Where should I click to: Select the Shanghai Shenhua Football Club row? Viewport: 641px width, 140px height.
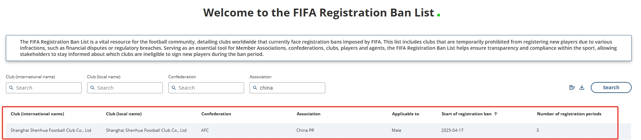[x=51, y=130]
